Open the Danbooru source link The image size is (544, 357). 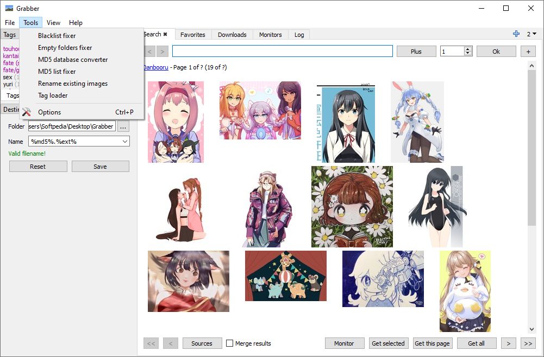[x=156, y=67]
